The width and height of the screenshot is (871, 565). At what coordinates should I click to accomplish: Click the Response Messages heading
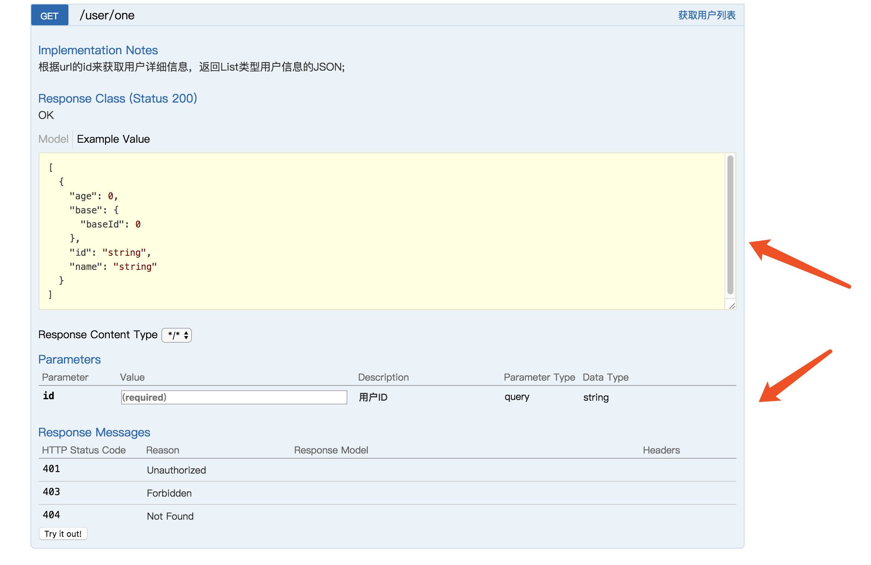pos(94,432)
